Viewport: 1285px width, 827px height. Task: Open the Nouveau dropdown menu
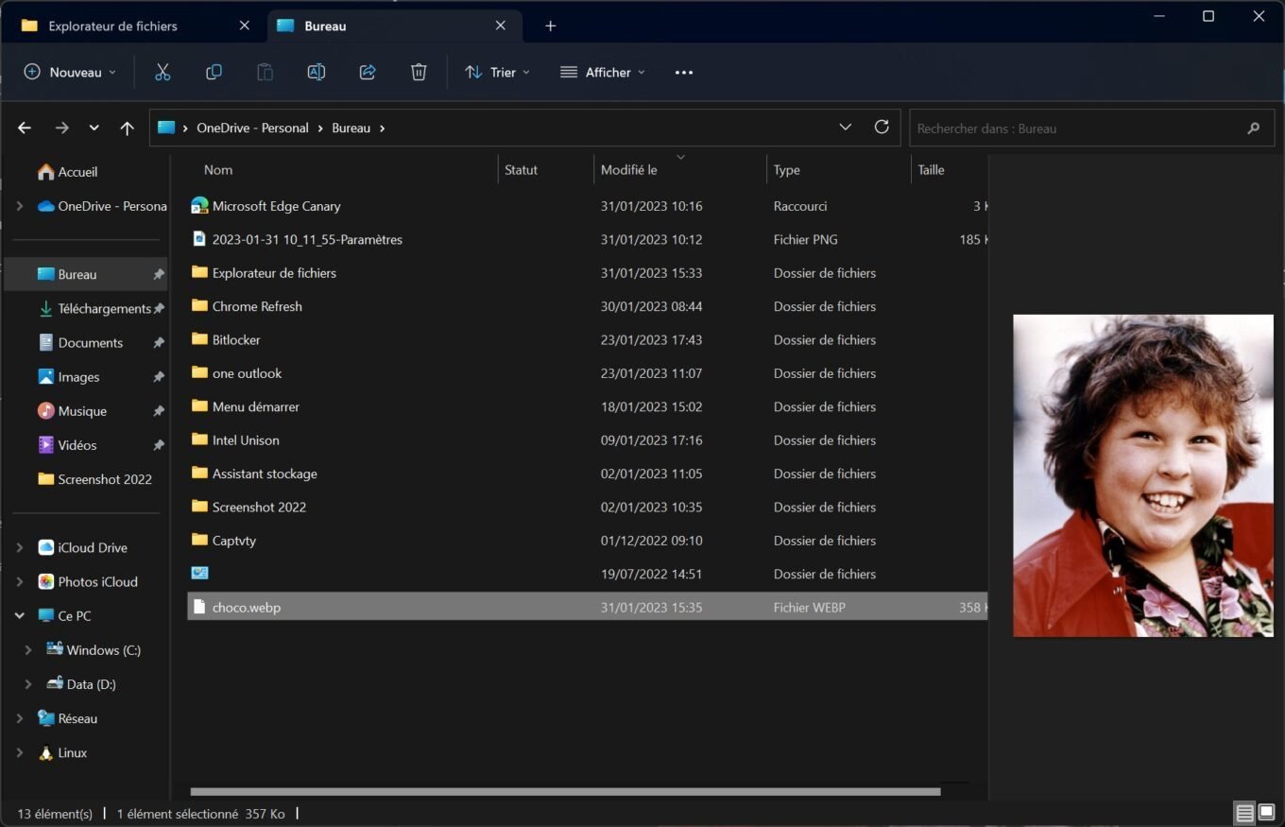70,72
